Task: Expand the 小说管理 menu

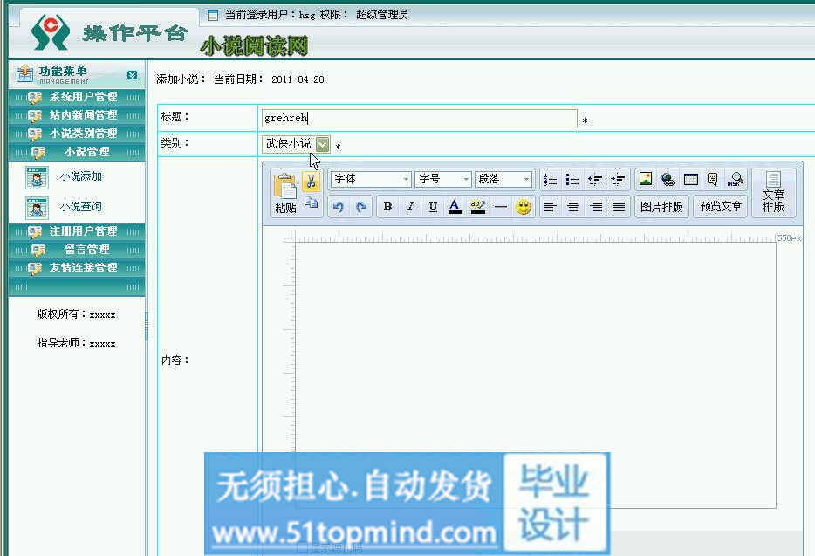Action: point(77,153)
